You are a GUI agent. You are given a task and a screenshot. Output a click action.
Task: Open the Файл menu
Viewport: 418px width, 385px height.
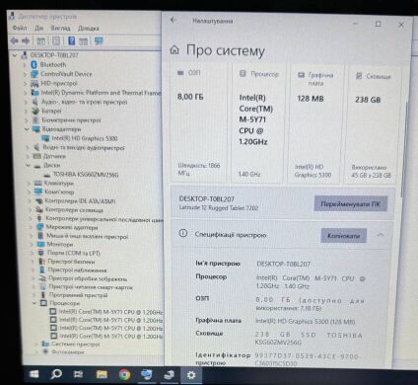coord(20,28)
